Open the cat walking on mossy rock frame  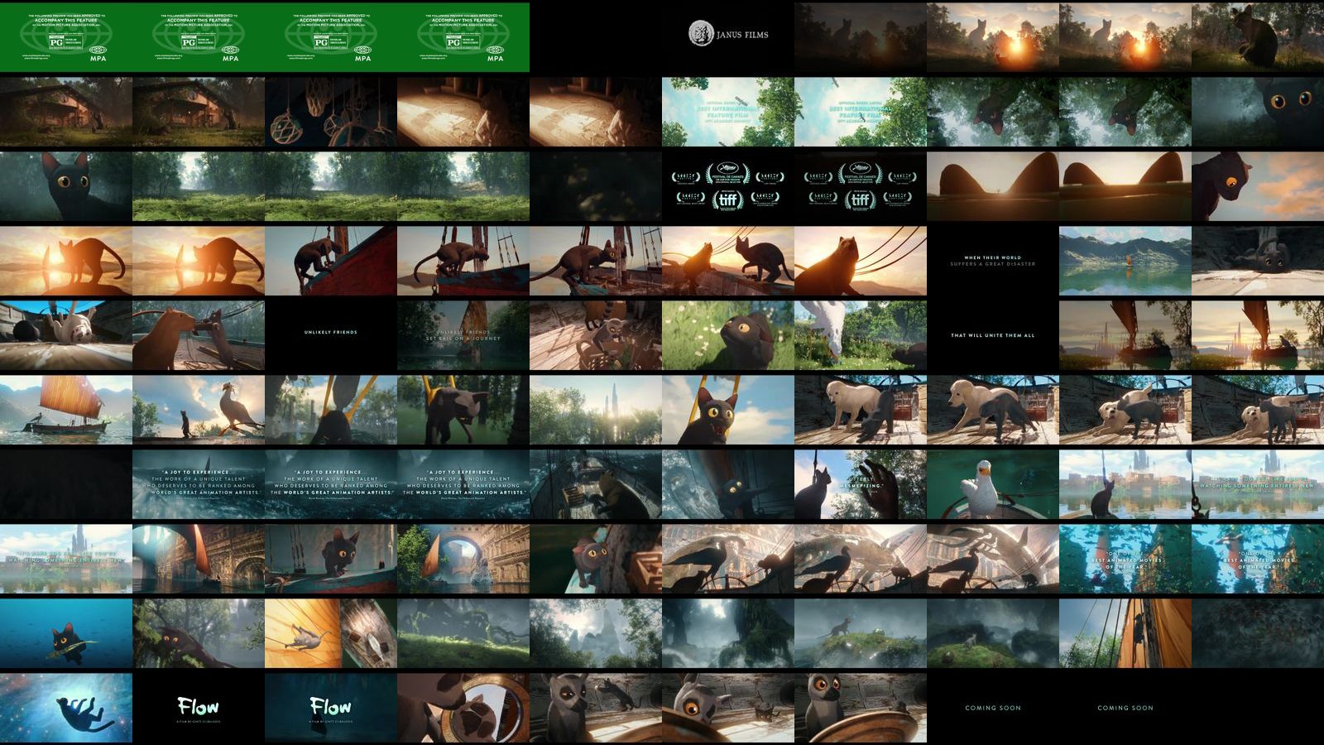point(861,633)
